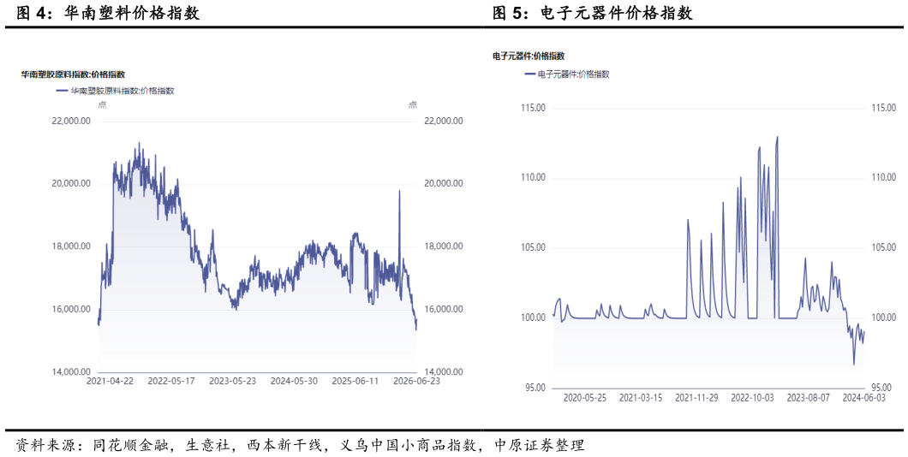Click date label 2023-05-23
Image resolution: width=908 pixels, height=457 pixels.
click(x=232, y=381)
